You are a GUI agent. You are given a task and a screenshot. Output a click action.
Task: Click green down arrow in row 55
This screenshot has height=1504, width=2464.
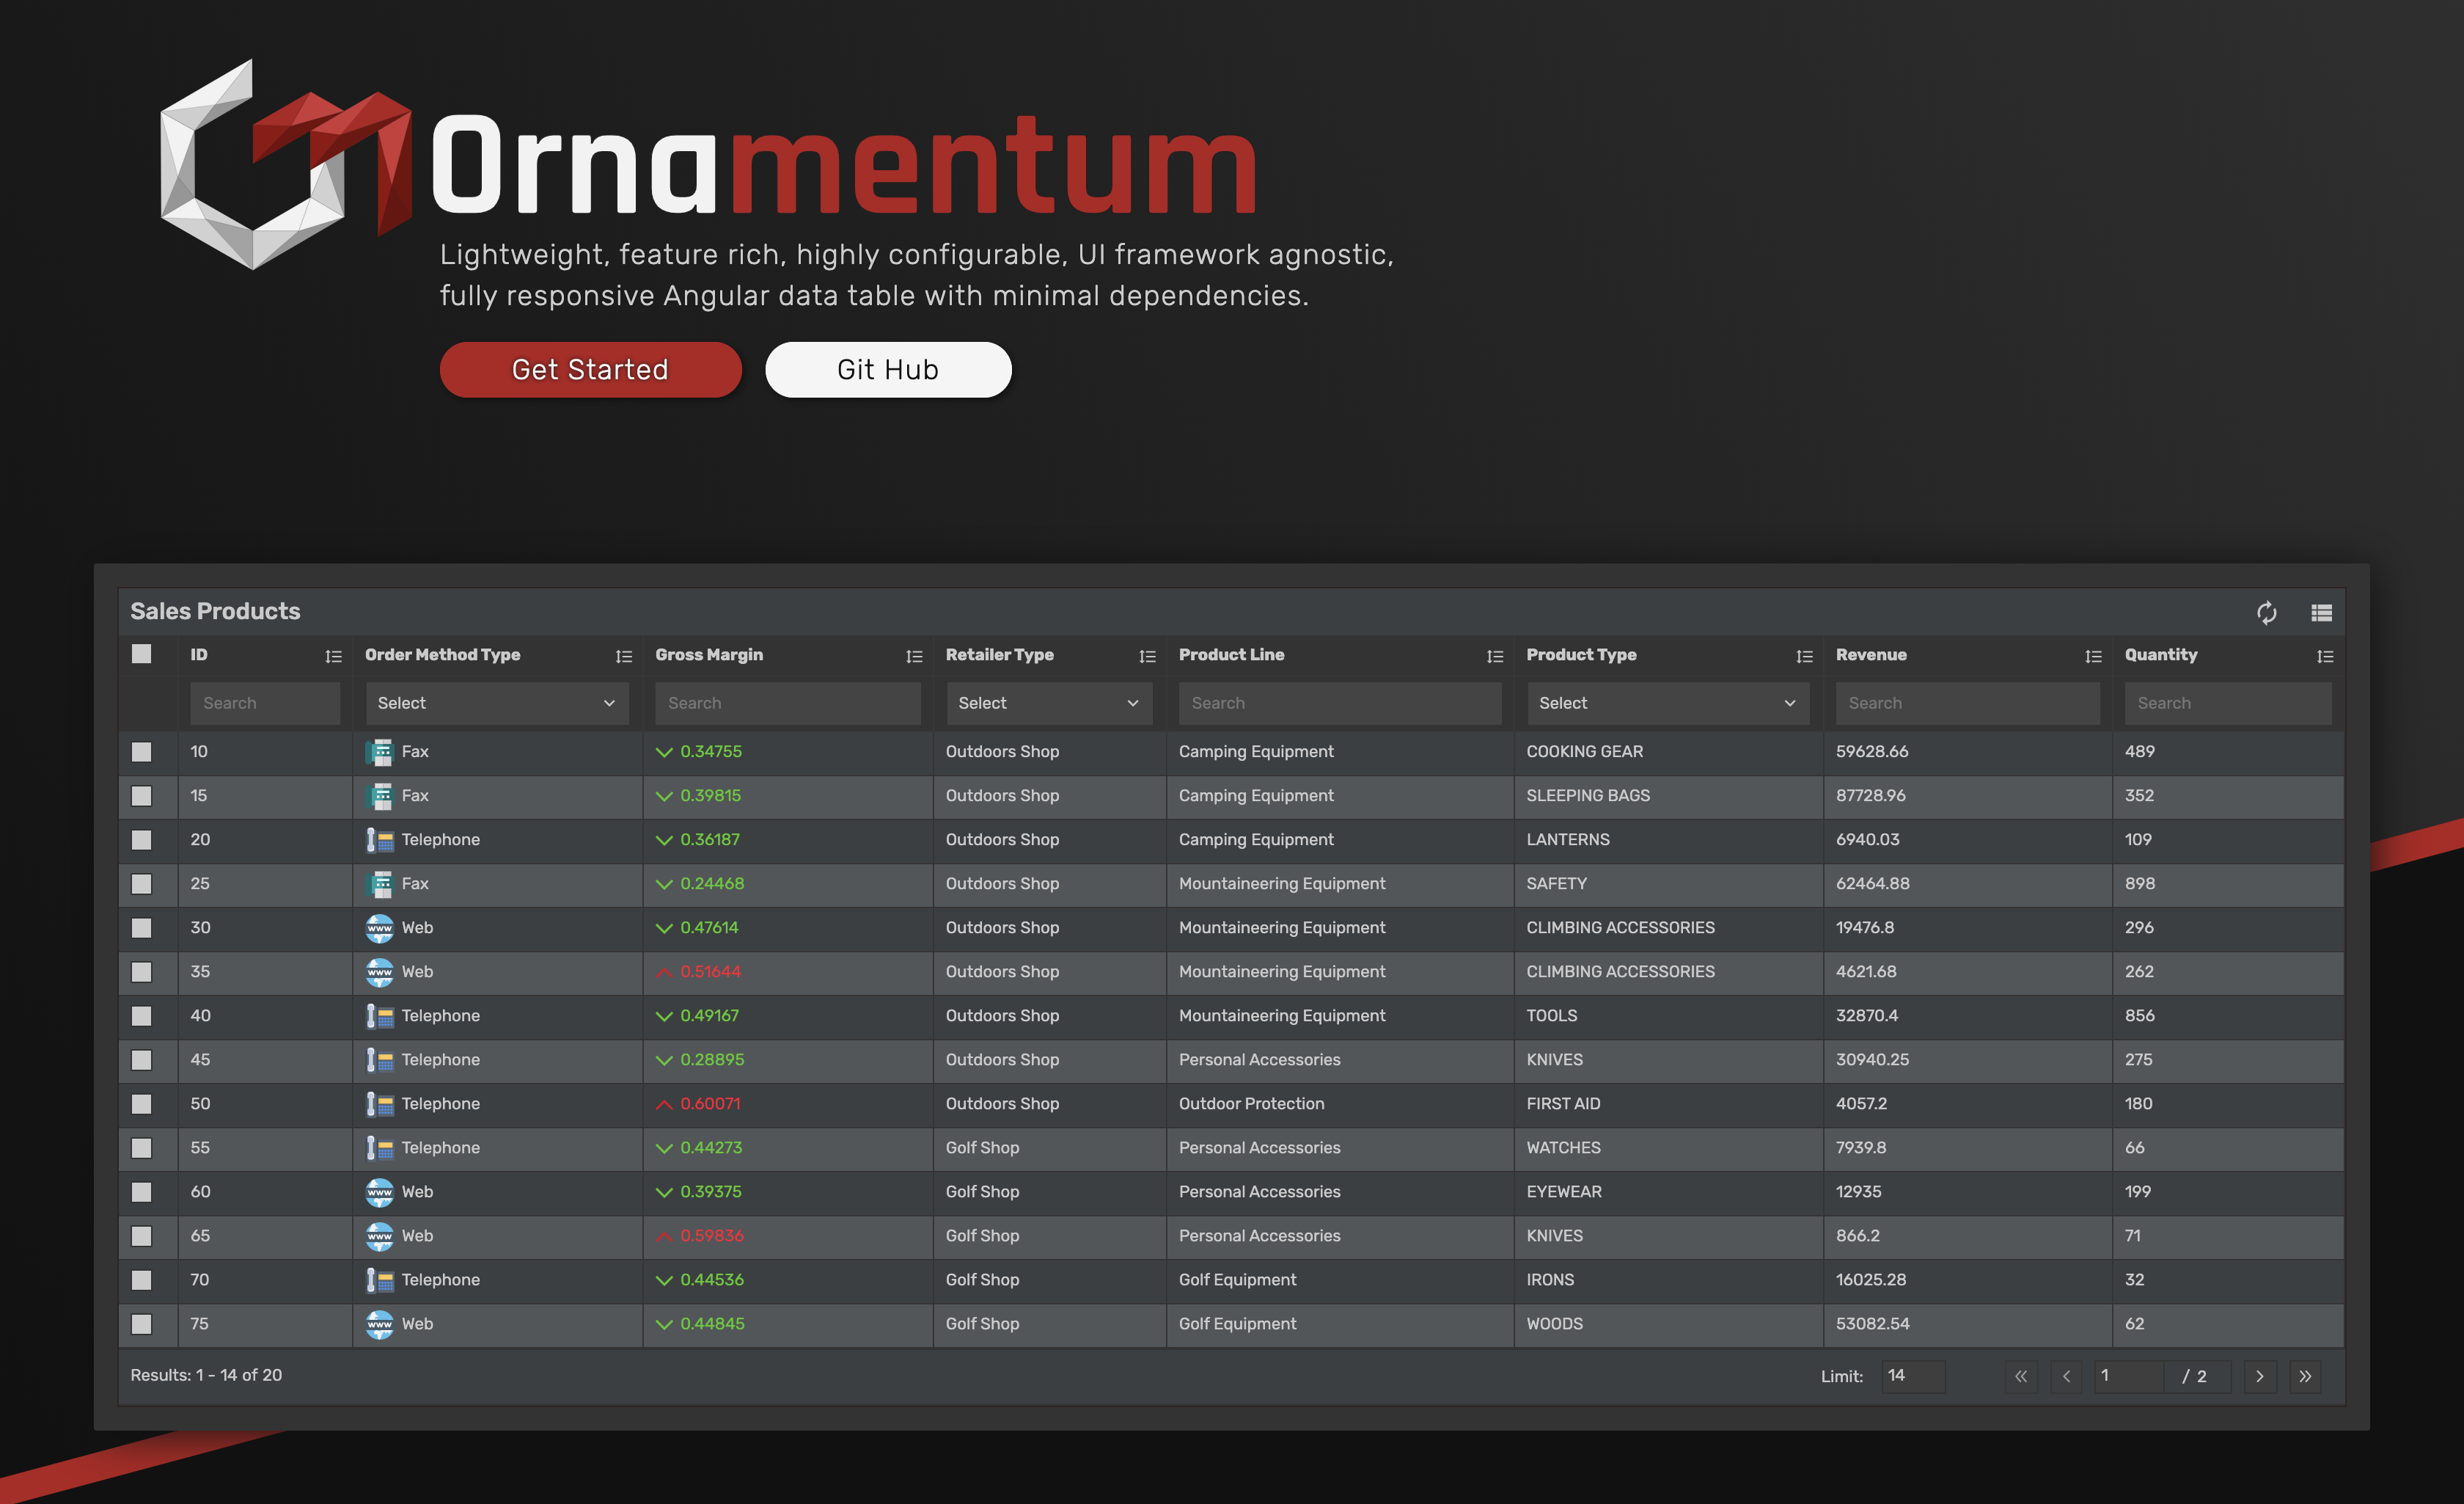click(664, 1147)
